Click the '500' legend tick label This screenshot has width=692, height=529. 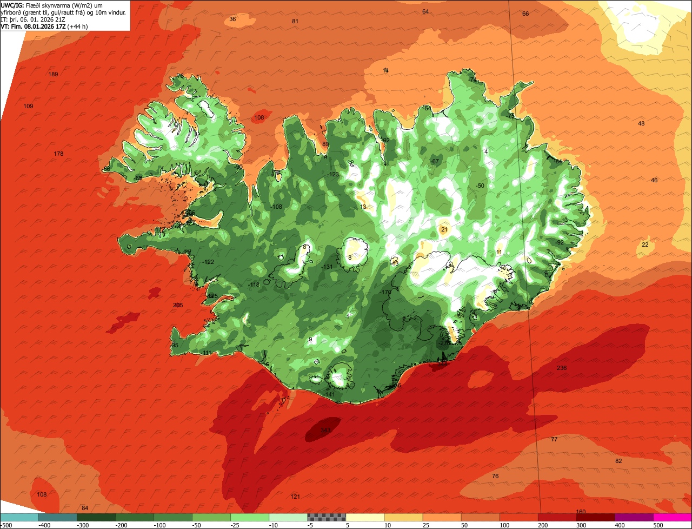(657, 525)
